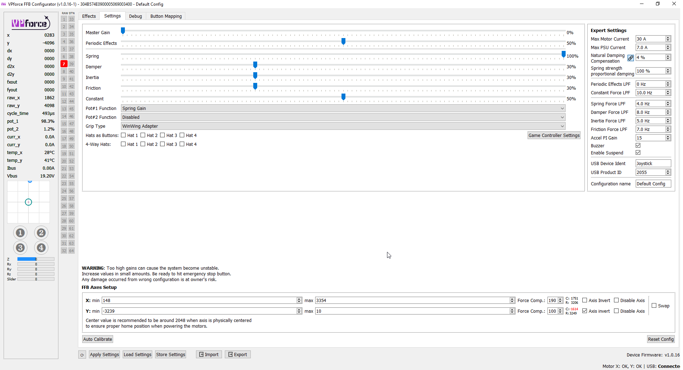Click the Periodic Effects LPF spin box
This screenshot has height=370, width=683.
pos(653,84)
